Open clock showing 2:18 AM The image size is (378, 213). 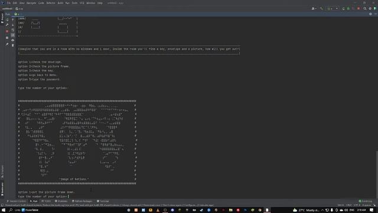click(x=361, y=210)
